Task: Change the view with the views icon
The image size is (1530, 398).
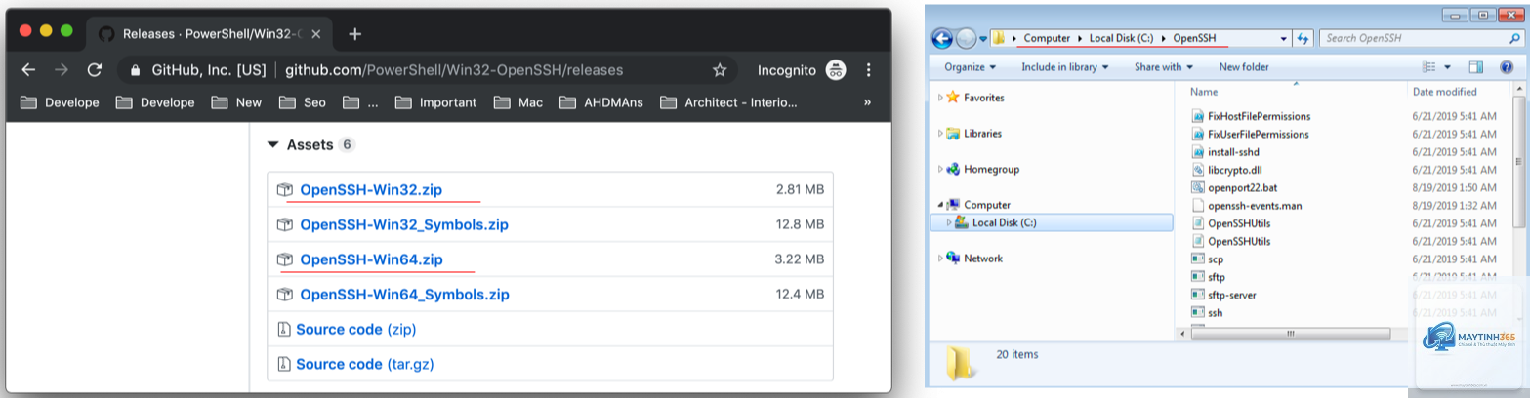Action: [x=1429, y=67]
